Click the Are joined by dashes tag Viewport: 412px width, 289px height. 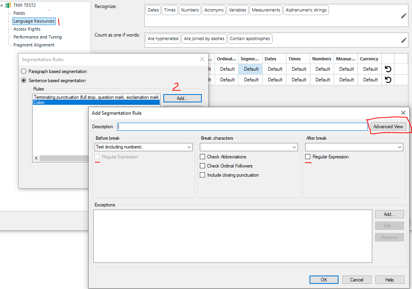(x=204, y=39)
